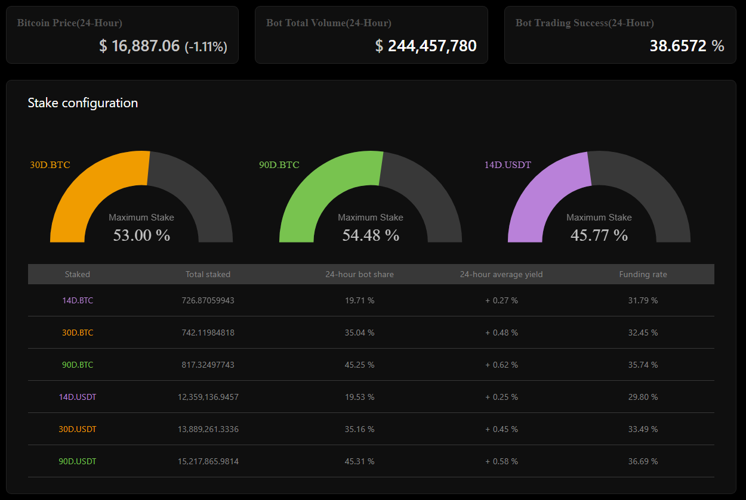Click the 29.80 % funding rate cell
This screenshot has height=500, width=746.
pos(643,397)
